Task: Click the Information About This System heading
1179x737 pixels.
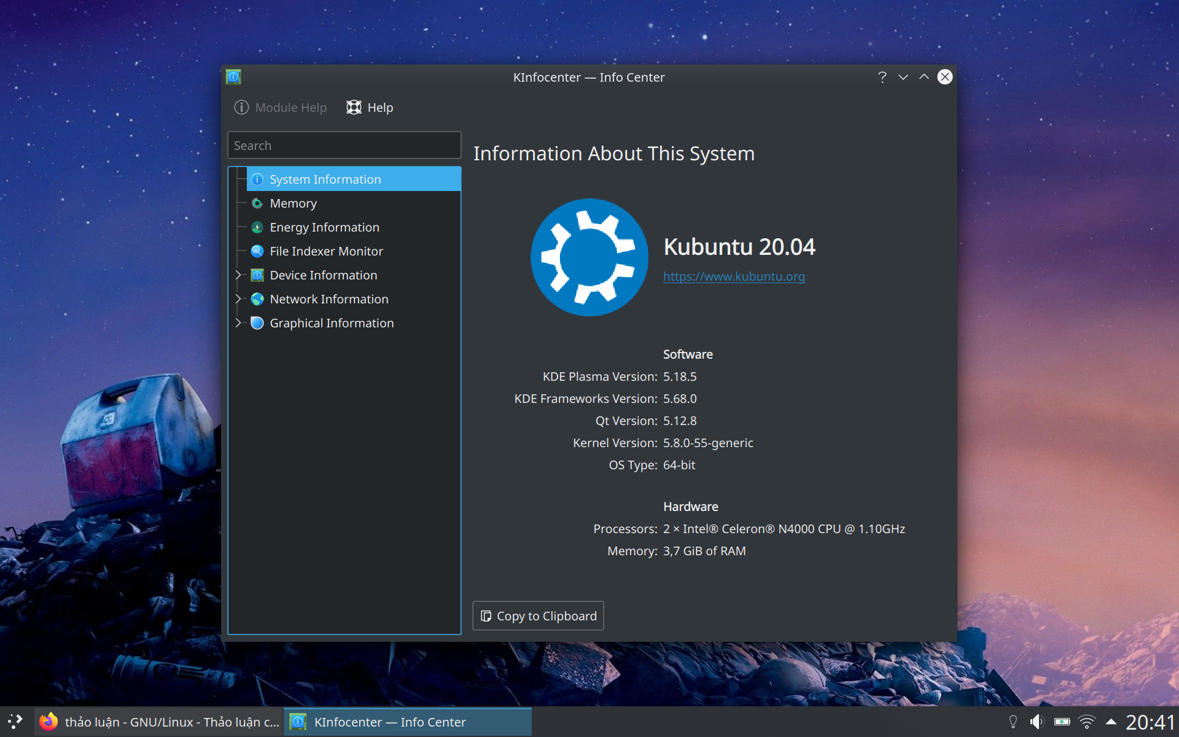Action: [x=614, y=154]
